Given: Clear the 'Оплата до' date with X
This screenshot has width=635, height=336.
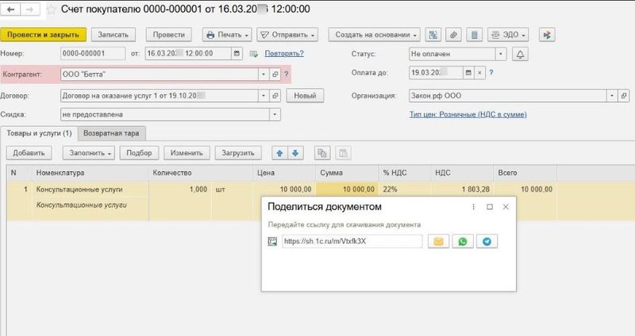Looking at the screenshot, I should tap(480, 73).
